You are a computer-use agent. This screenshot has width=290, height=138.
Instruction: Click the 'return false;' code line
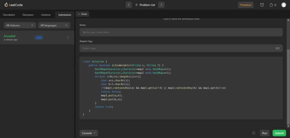pyautogui.click(x=111, y=92)
